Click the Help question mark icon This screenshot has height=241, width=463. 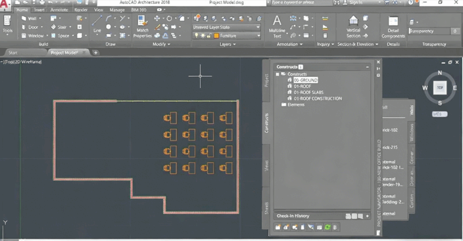pos(410,3)
